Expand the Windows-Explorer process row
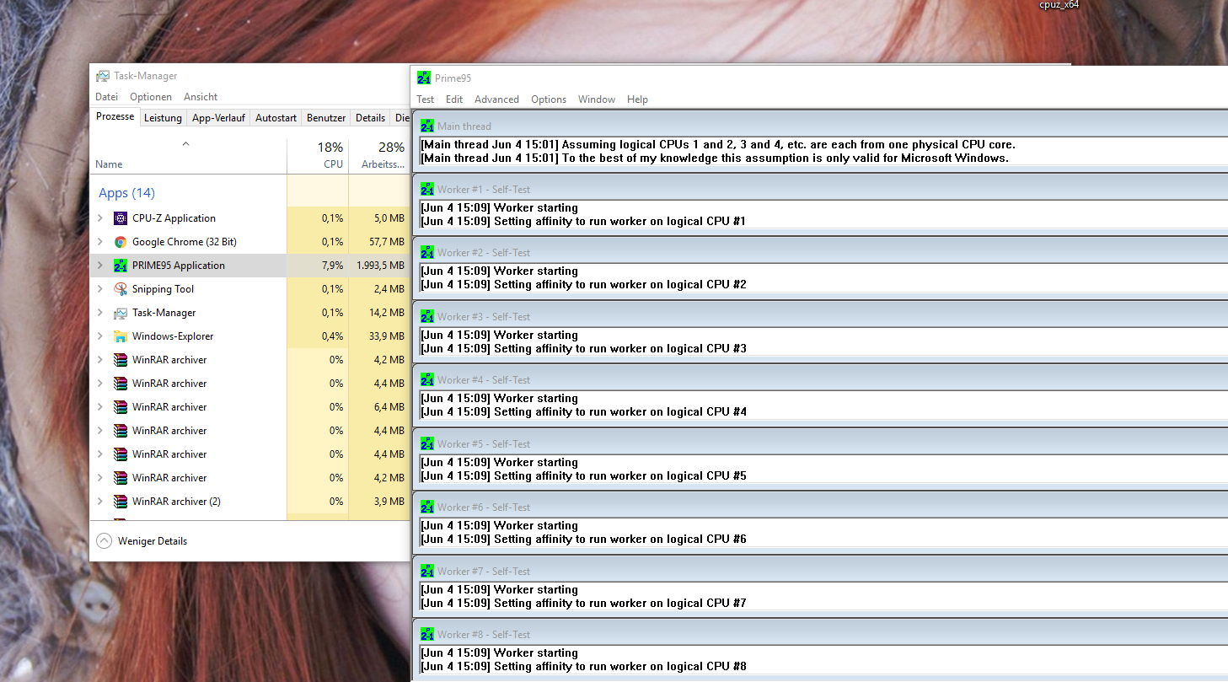The height and width of the screenshot is (682, 1228). tap(100, 336)
